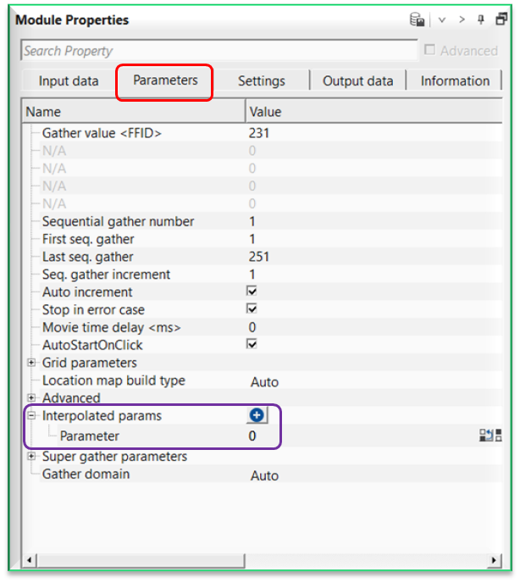Screen dimensions: 520x583
Task: Click the database lock icon in the header
Action: 417,19
